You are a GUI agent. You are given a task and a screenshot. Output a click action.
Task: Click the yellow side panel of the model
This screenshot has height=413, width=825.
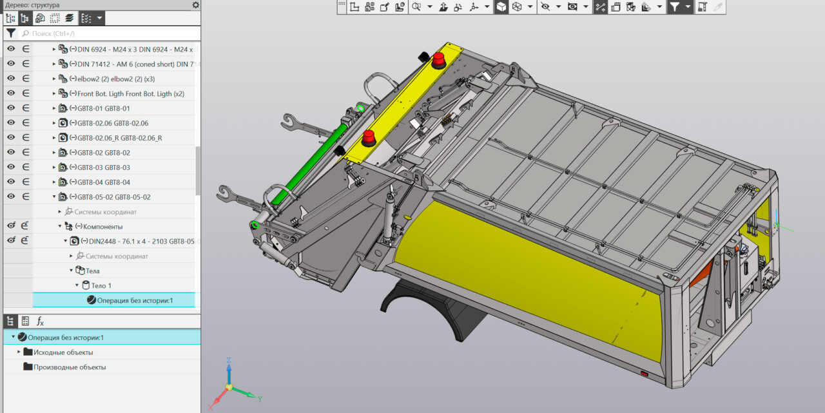pyautogui.click(x=516, y=271)
